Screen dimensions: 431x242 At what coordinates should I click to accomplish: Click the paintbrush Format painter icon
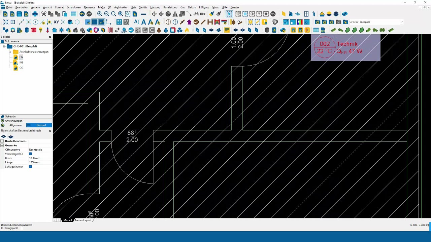211,14
